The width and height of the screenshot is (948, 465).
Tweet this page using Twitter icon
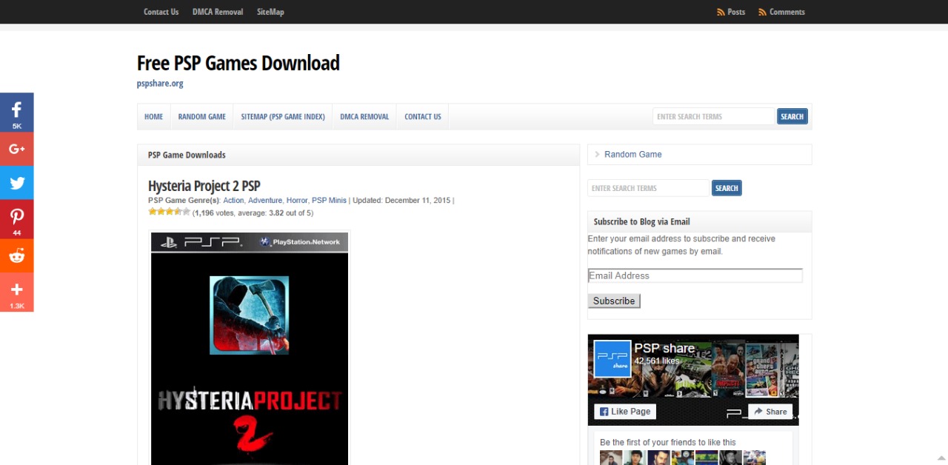point(16,183)
